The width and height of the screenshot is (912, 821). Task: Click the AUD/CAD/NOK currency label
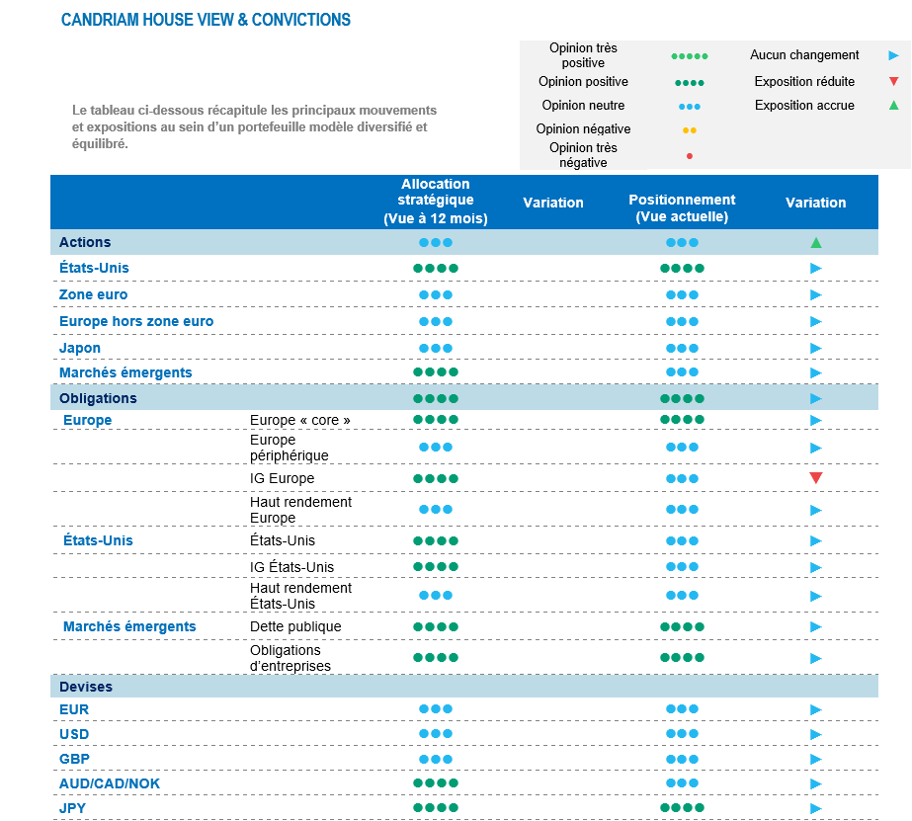click(110, 783)
